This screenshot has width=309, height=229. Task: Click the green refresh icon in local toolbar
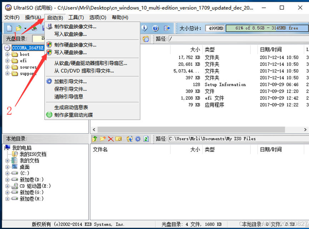(x=146, y=139)
